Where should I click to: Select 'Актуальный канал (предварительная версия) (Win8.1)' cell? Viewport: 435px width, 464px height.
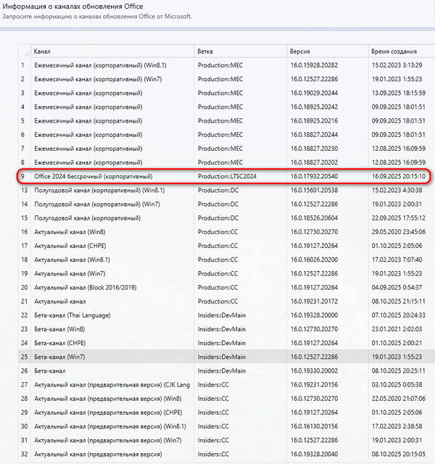(112, 426)
